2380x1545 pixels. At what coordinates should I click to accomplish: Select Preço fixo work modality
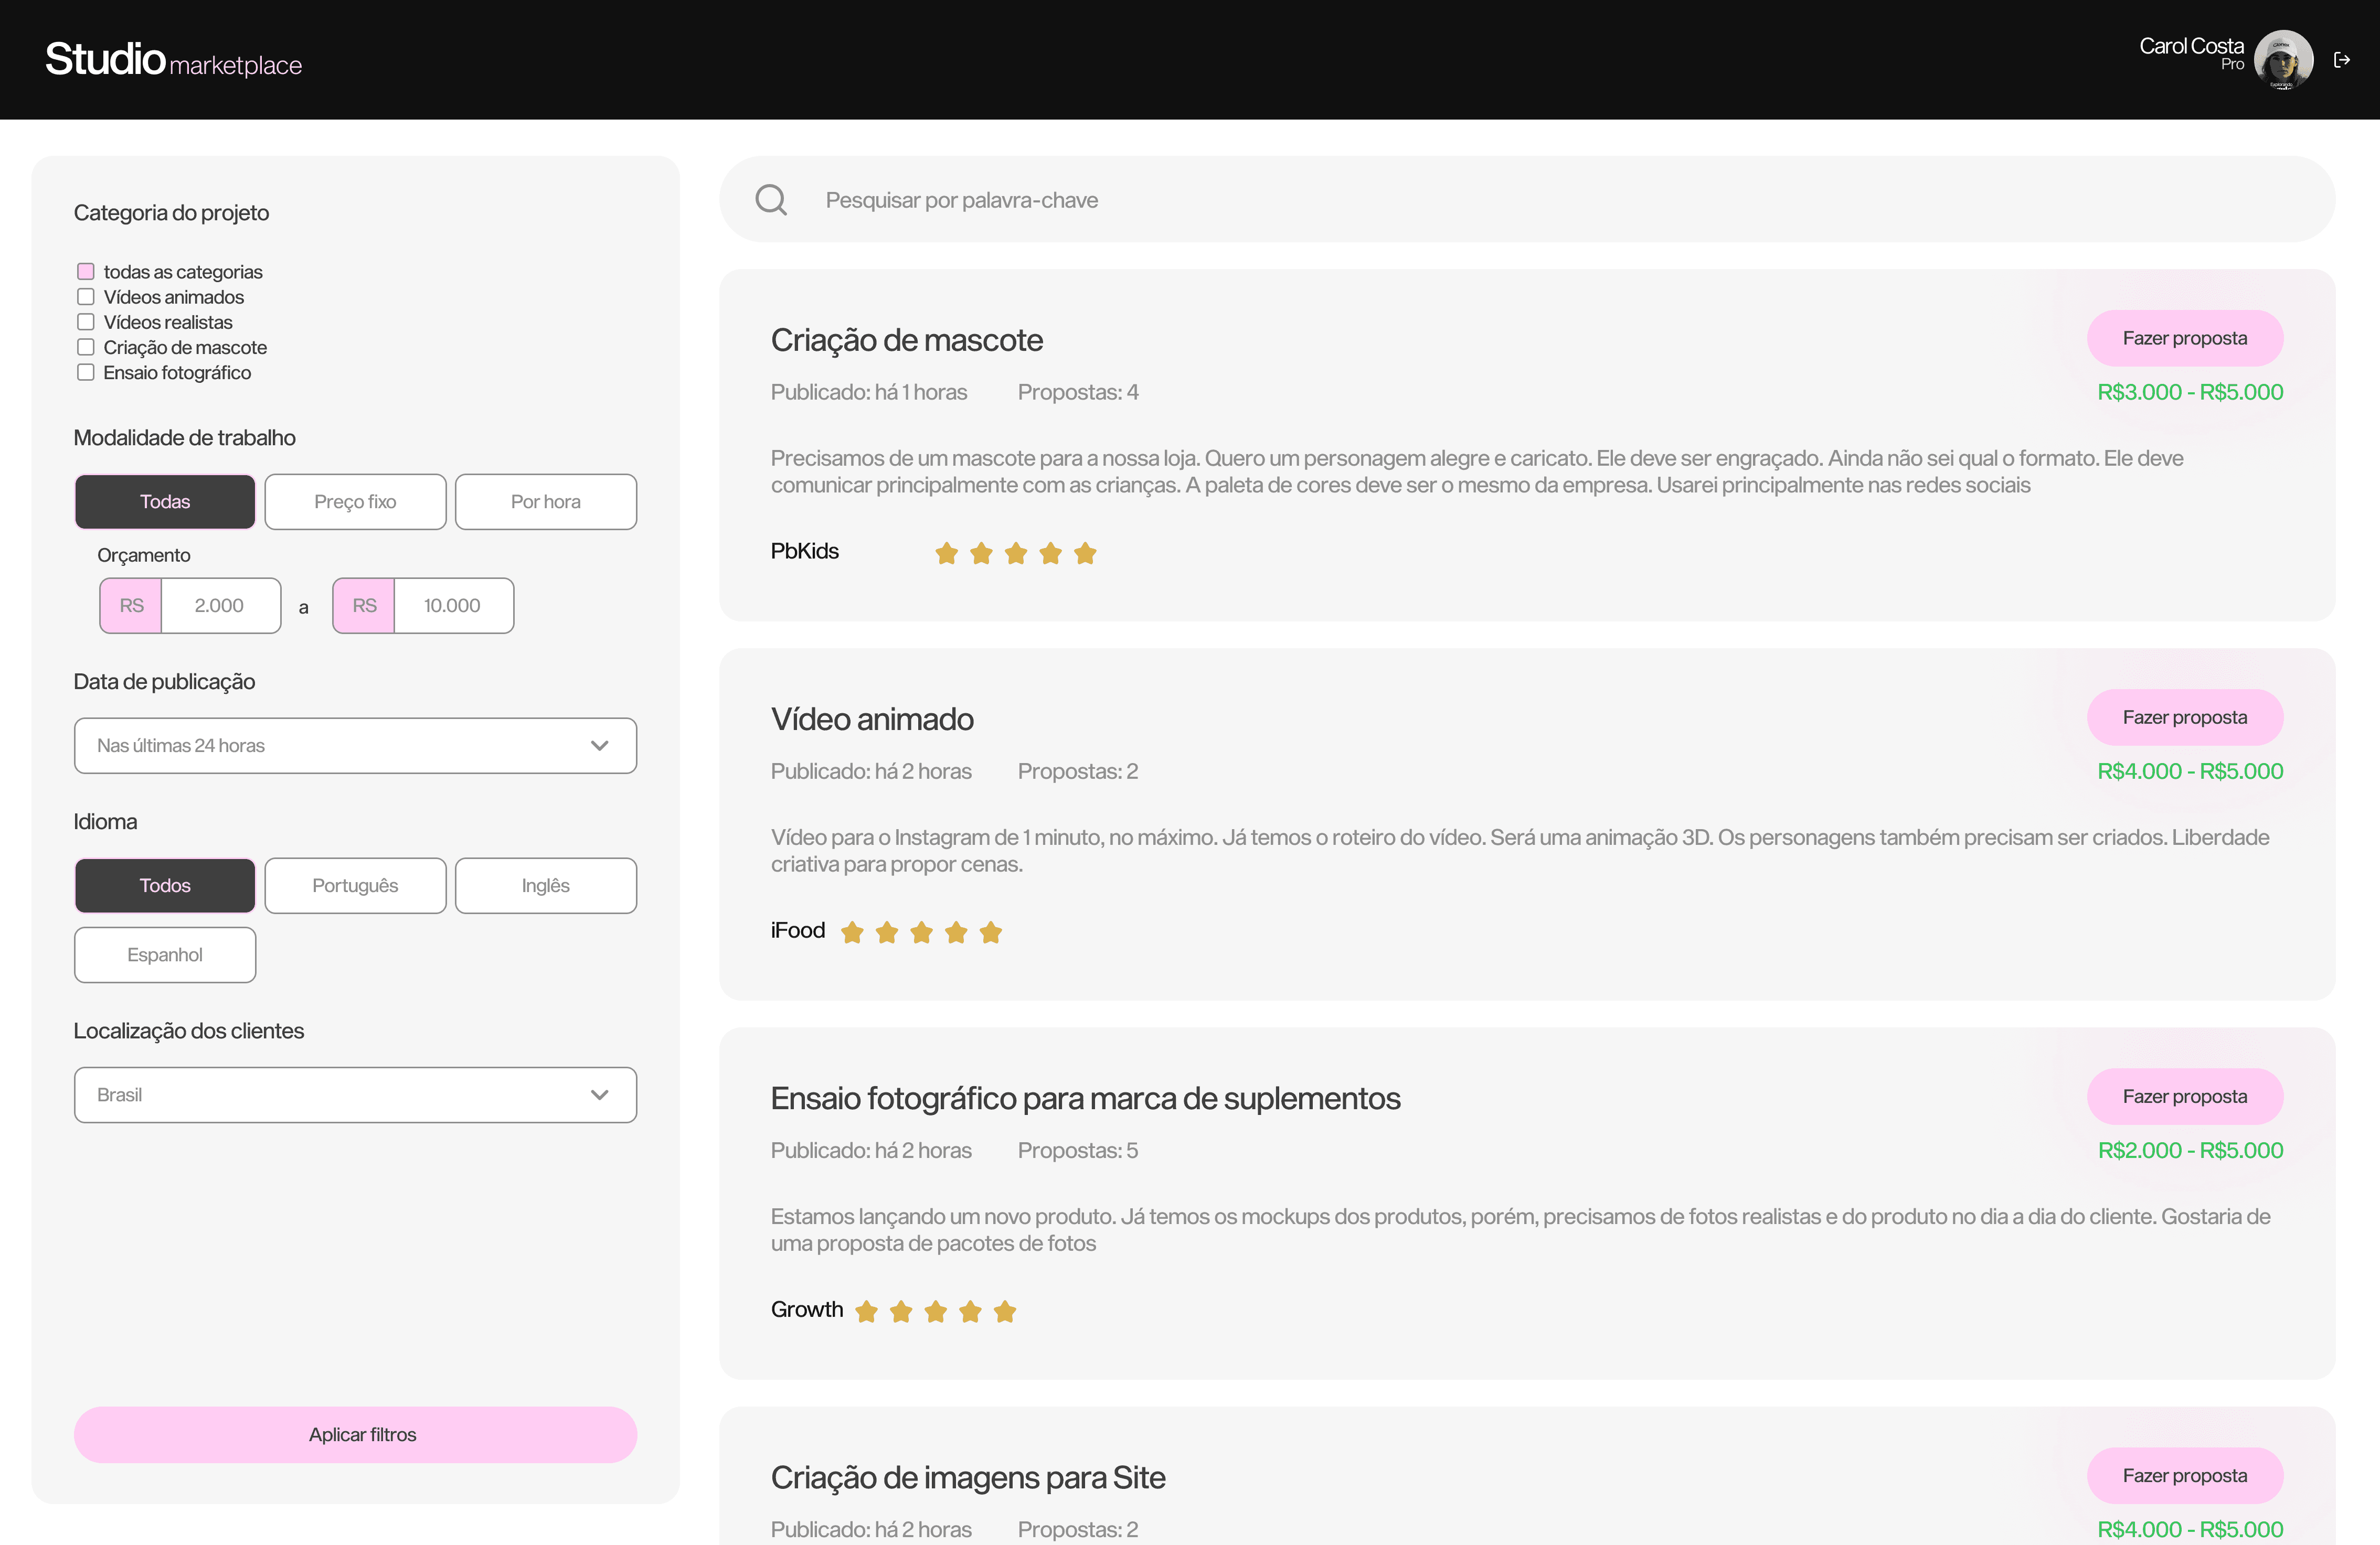(x=355, y=502)
